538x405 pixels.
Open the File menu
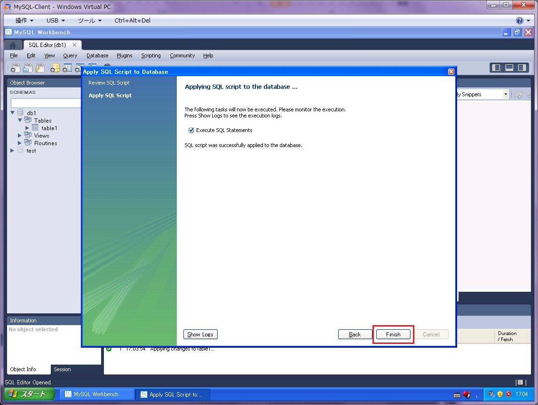(14, 55)
